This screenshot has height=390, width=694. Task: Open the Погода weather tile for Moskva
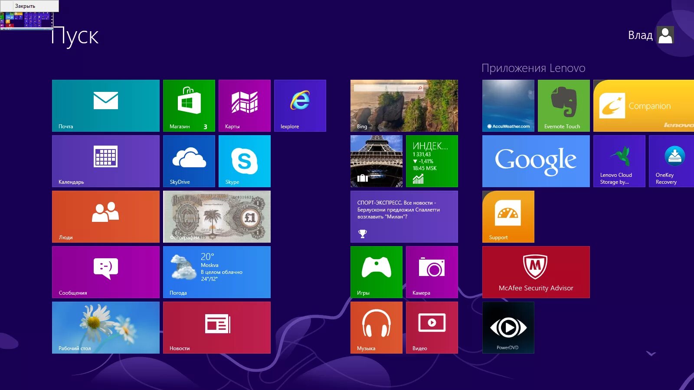(x=217, y=272)
